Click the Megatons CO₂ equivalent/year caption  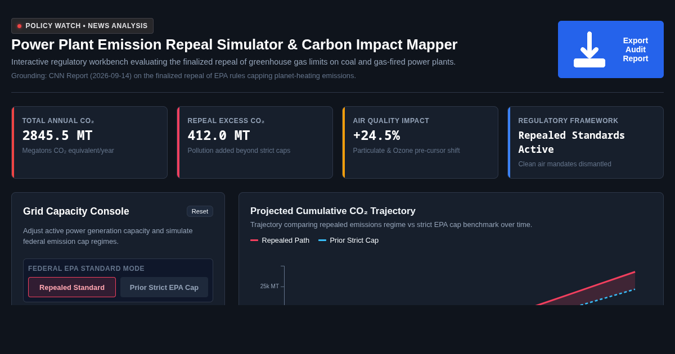68,151
